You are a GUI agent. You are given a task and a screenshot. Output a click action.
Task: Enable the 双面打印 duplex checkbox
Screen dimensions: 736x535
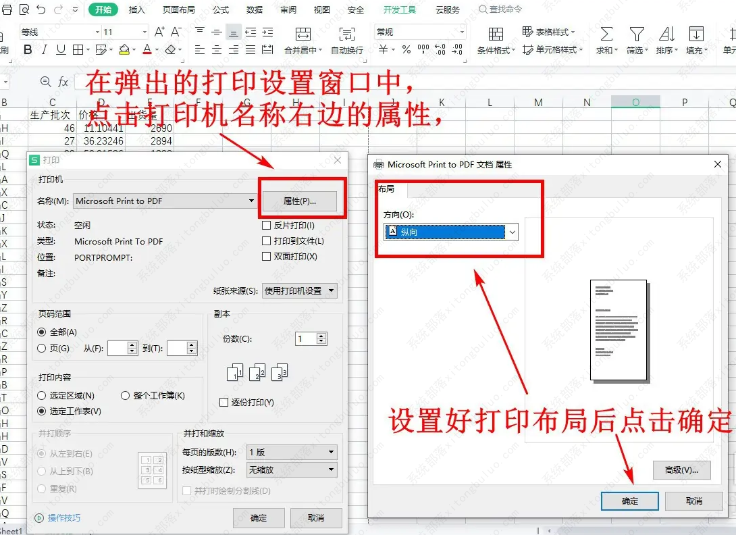tap(266, 256)
